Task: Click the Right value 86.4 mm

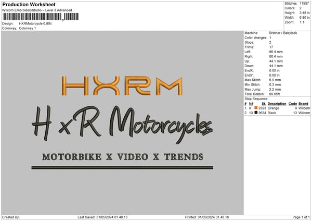Action: point(276,56)
